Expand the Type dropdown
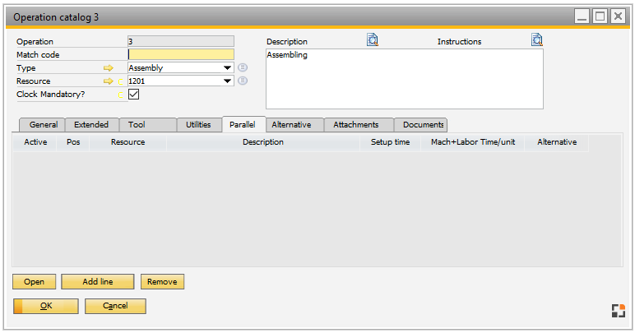This screenshot has width=635, height=333. [x=227, y=68]
